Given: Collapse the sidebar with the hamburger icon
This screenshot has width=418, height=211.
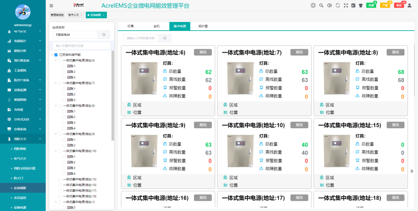Looking at the screenshot, I should [51, 5].
